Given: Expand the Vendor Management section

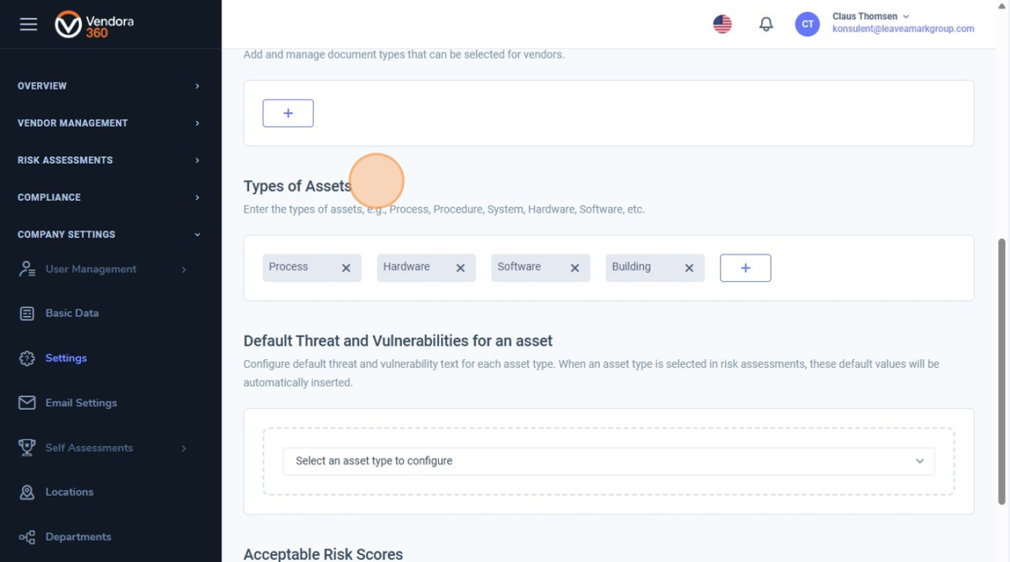Looking at the screenshot, I should coord(109,123).
